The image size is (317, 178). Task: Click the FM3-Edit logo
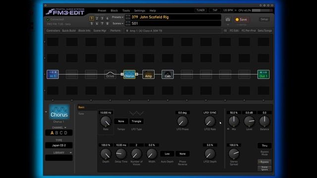pyautogui.click(x=65, y=12)
